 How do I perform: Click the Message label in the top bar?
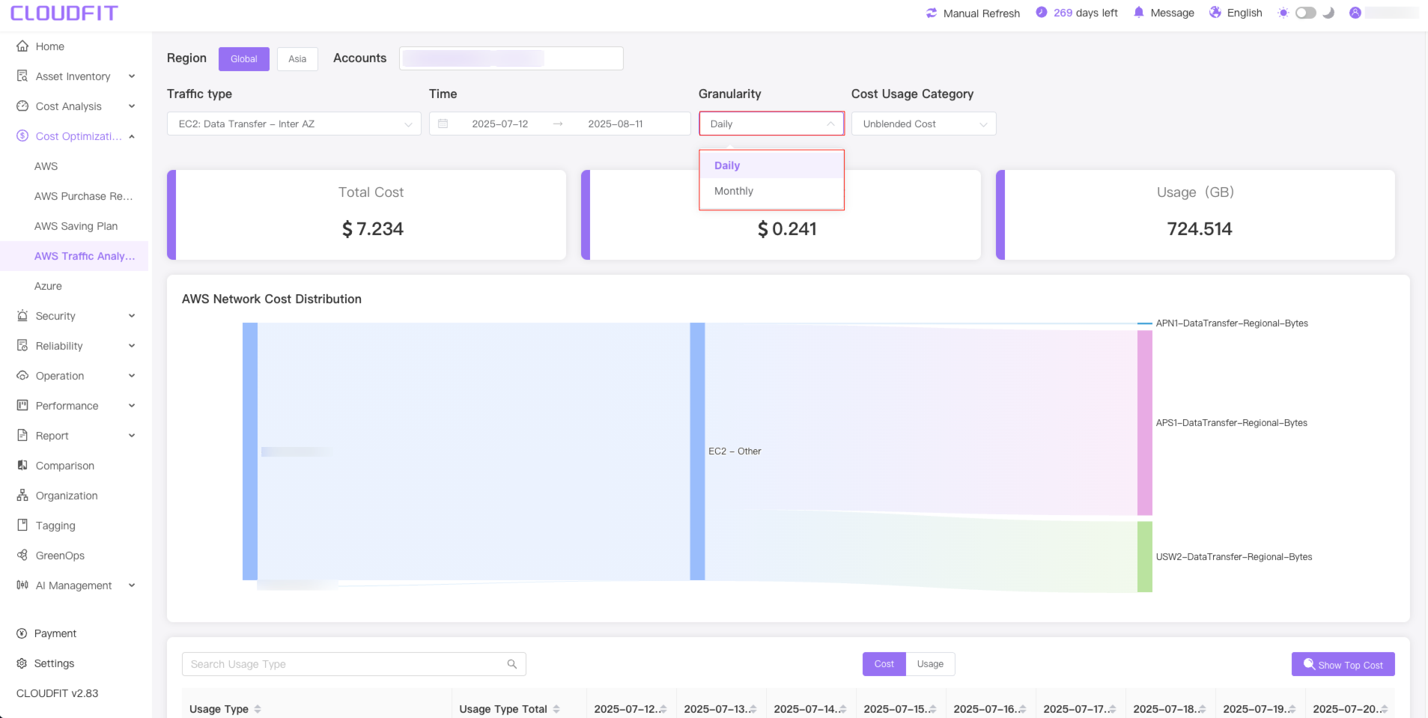(x=1172, y=13)
